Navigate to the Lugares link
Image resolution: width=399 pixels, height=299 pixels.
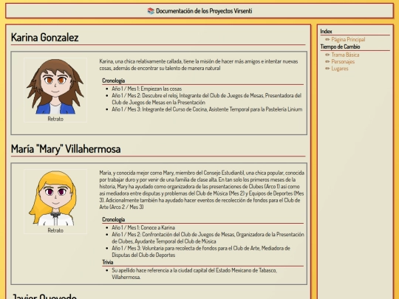coord(340,69)
